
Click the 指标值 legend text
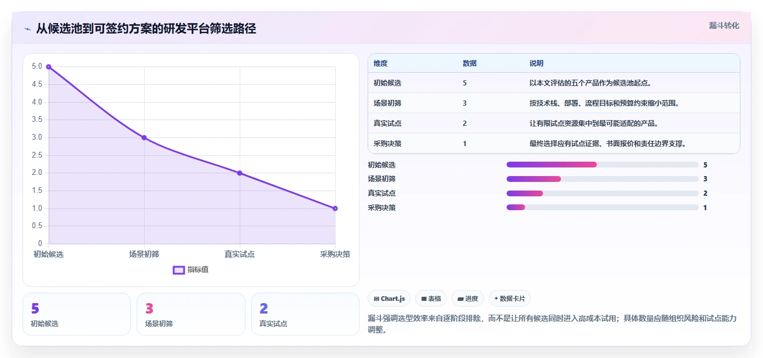pyautogui.click(x=198, y=270)
